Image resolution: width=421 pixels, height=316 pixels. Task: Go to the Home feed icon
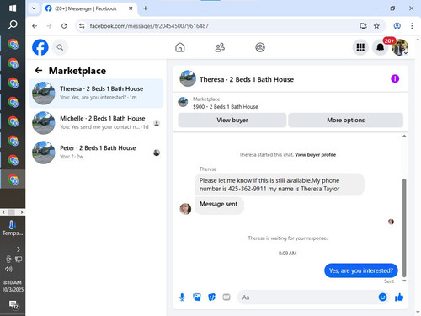coord(180,47)
